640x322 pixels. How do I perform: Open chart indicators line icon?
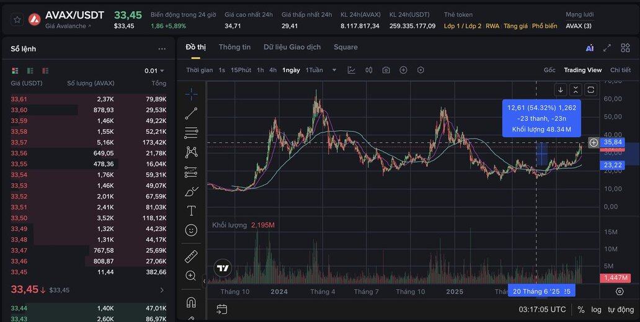352,70
